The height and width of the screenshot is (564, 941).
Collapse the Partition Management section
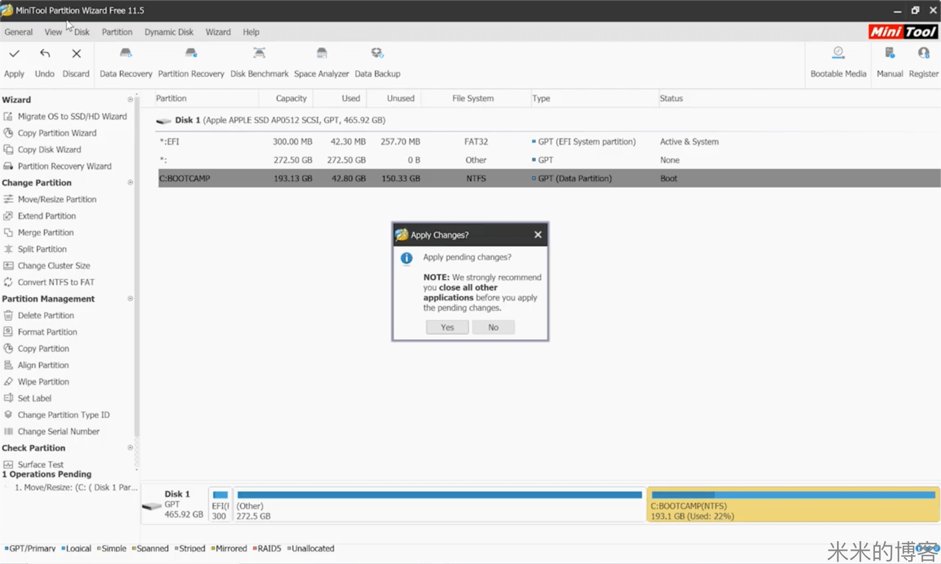[x=130, y=299]
